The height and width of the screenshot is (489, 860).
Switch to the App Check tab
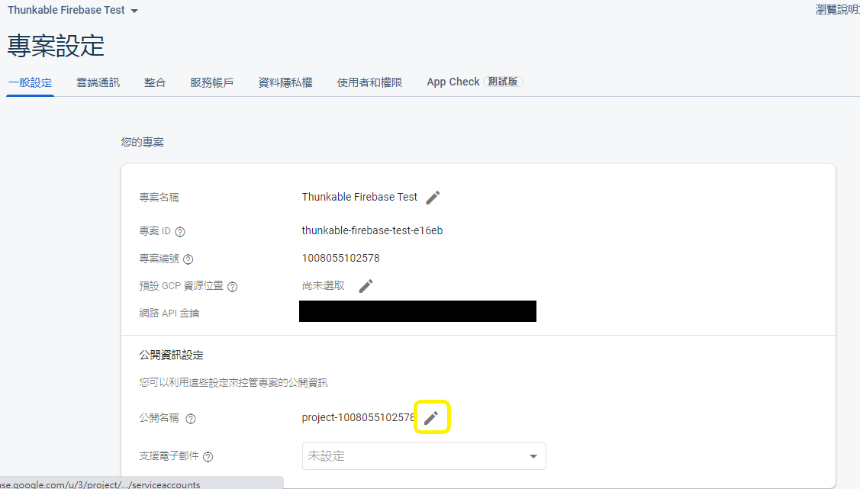point(475,82)
